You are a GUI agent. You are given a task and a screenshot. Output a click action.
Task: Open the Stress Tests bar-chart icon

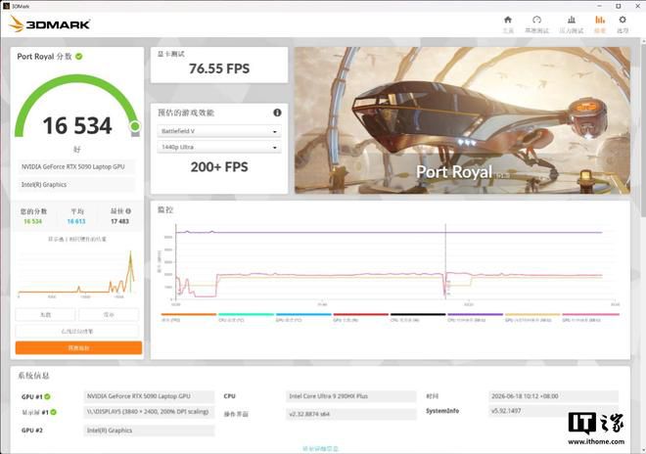click(x=572, y=20)
